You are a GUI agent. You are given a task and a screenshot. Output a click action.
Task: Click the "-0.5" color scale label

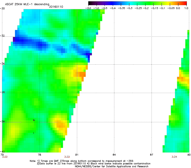click(104, 8)
